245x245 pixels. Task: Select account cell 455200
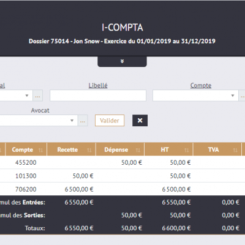pos(26,162)
